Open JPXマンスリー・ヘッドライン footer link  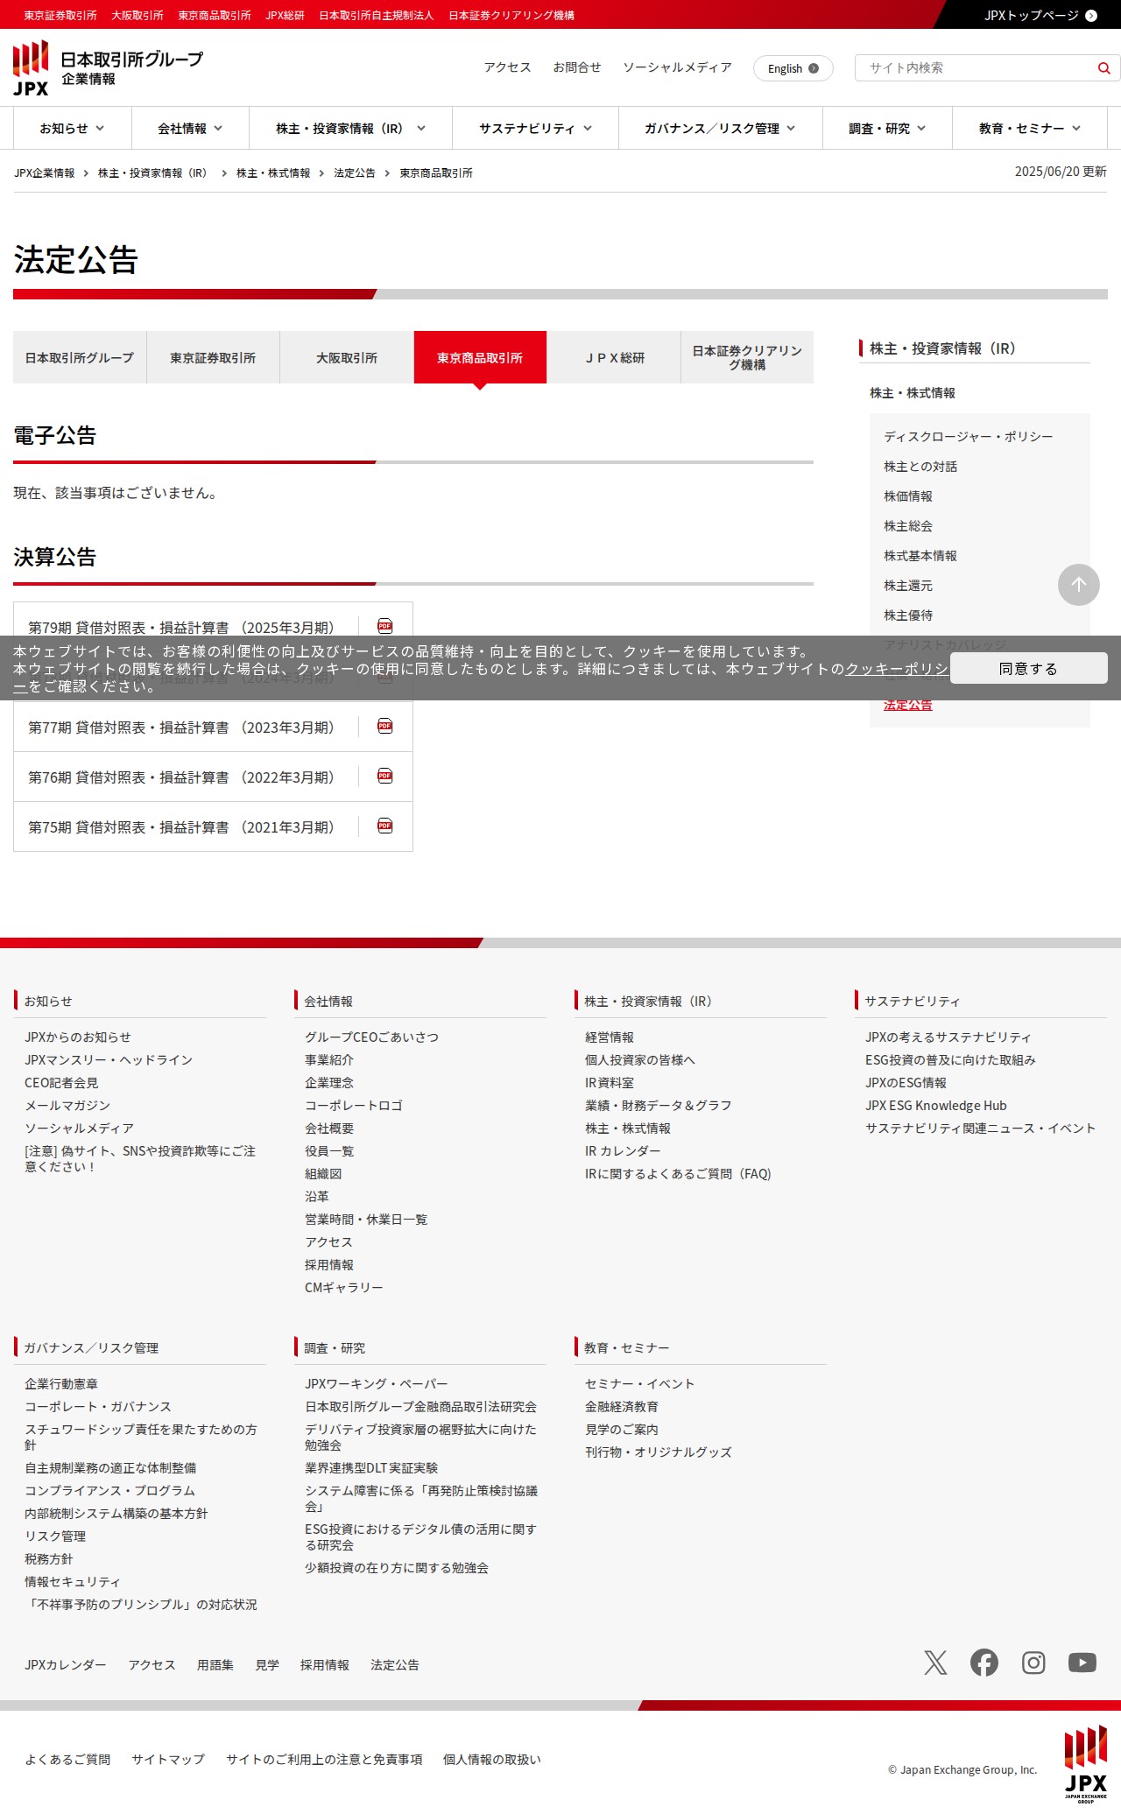pyautogui.click(x=109, y=1060)
